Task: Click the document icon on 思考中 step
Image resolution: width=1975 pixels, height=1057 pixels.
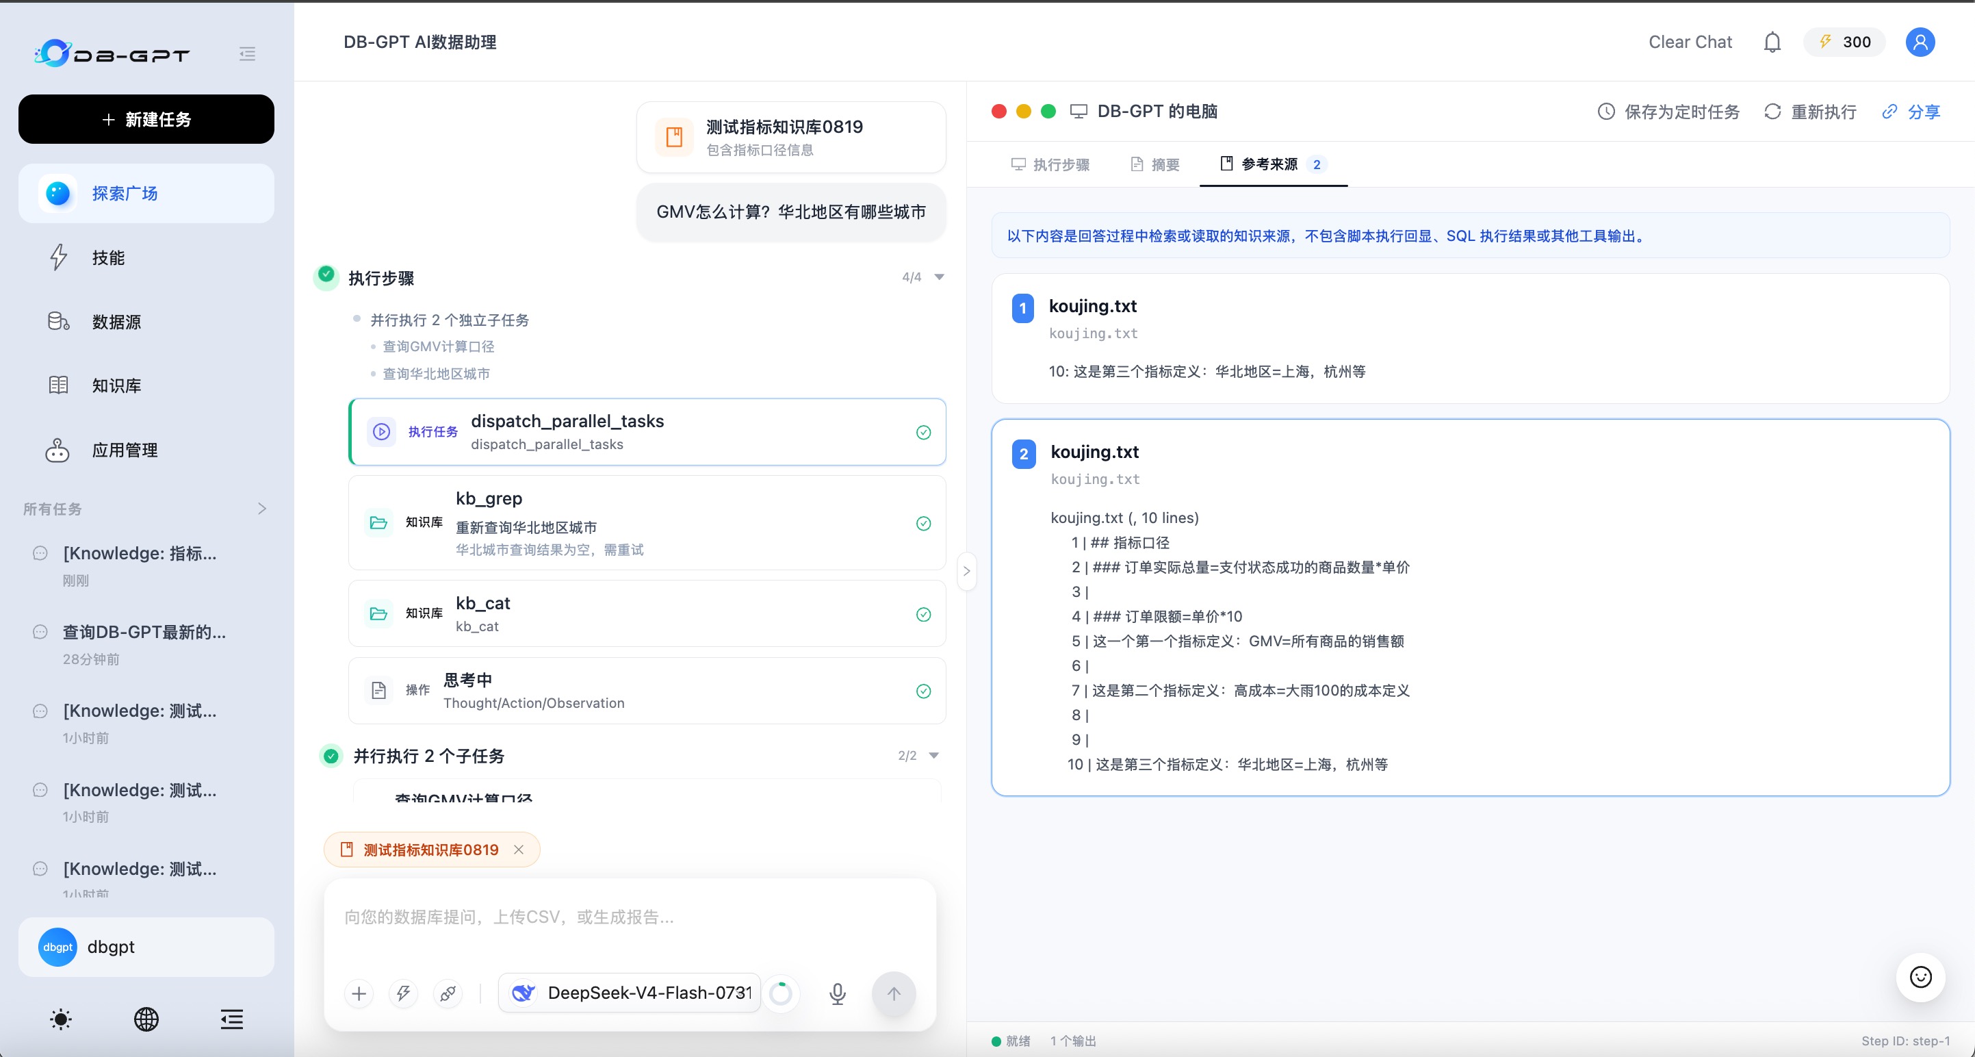Action: (x=378, y=690)
